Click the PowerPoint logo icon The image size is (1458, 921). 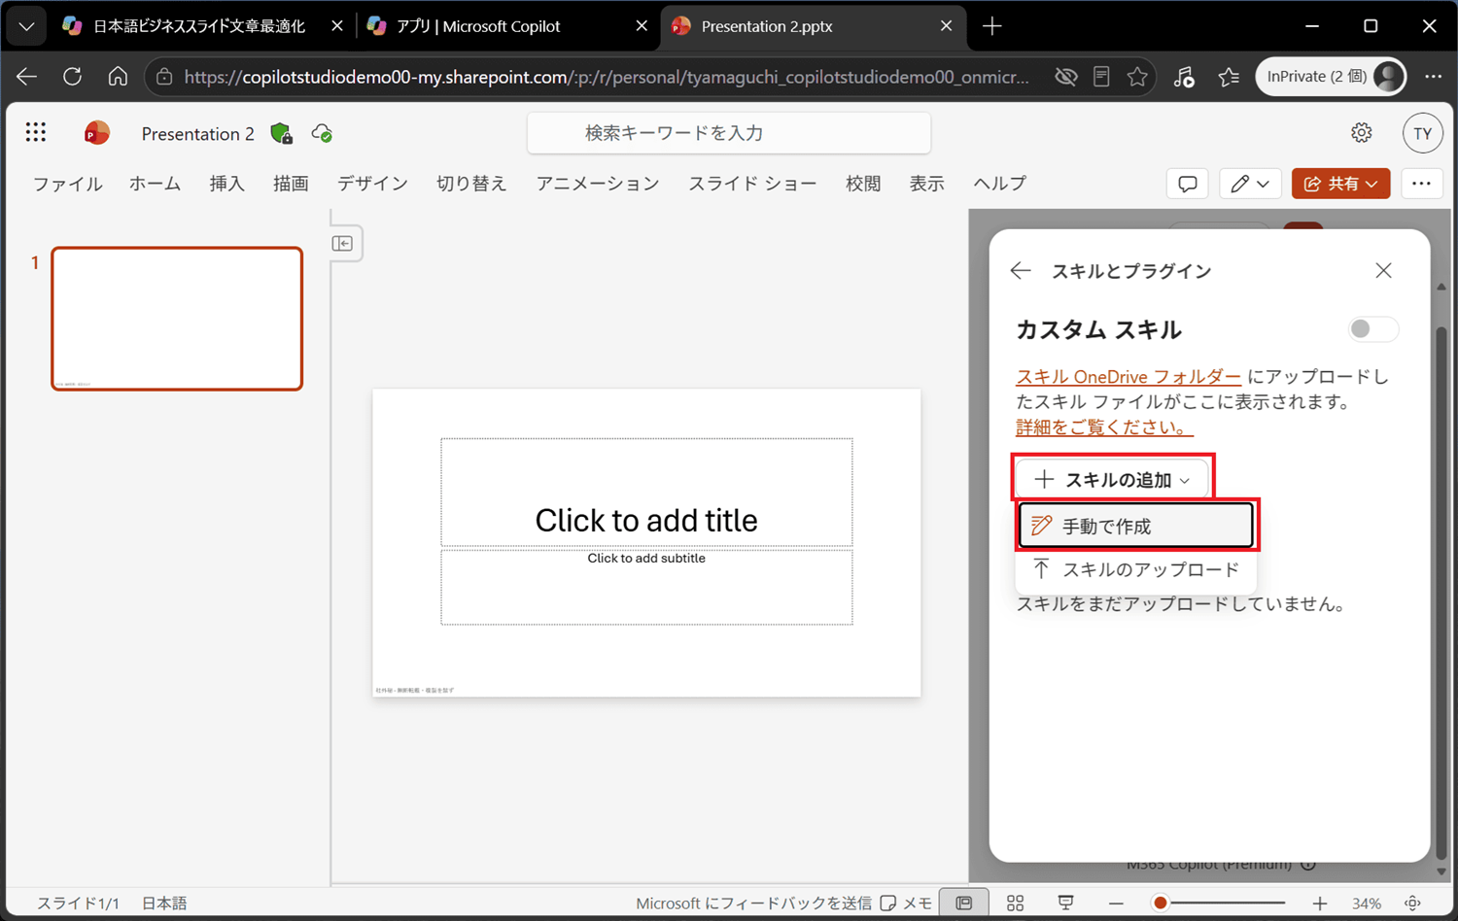96,132
